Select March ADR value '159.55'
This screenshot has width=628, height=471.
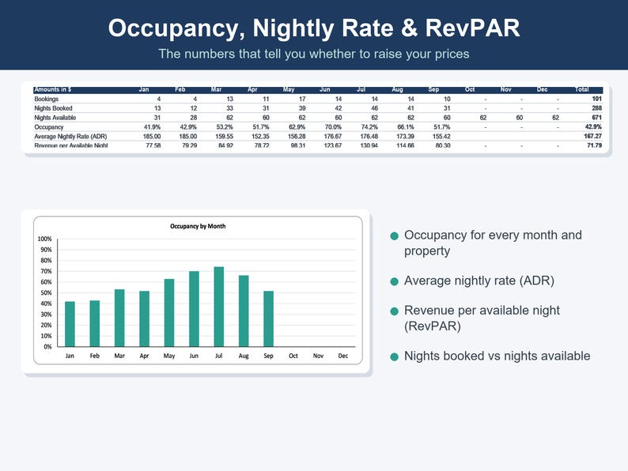tap(225, 137)
